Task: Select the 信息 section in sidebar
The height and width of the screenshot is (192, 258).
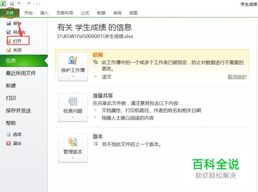Action: click(24, 61)
